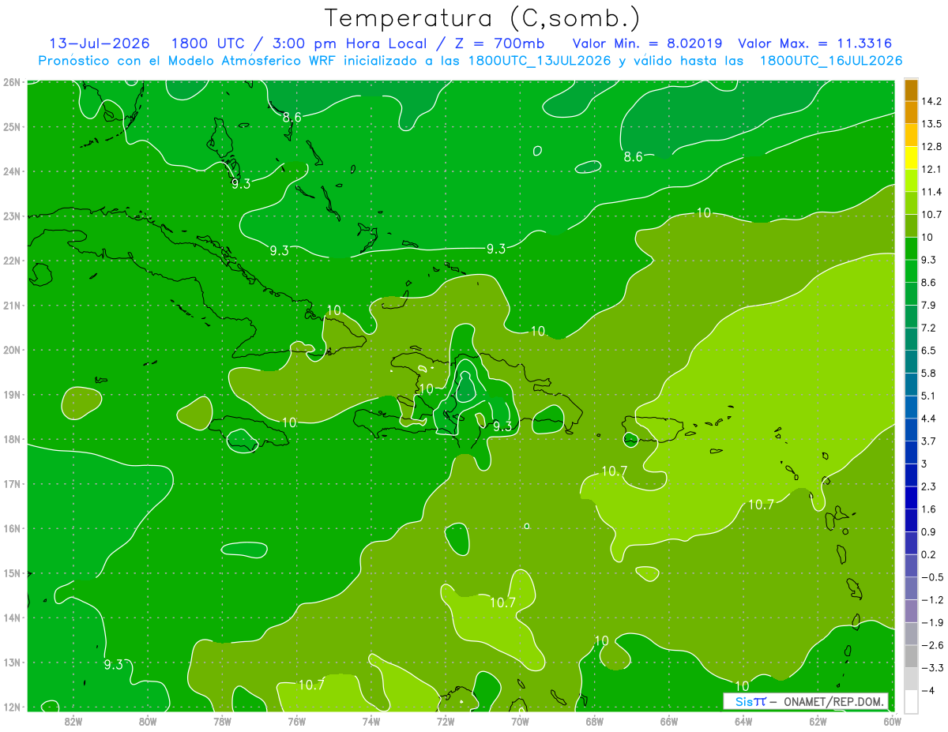This screenshot has height=732, width=948.
Task: Click the '-1.2' color bar label
Action: (x=932, y=599)
